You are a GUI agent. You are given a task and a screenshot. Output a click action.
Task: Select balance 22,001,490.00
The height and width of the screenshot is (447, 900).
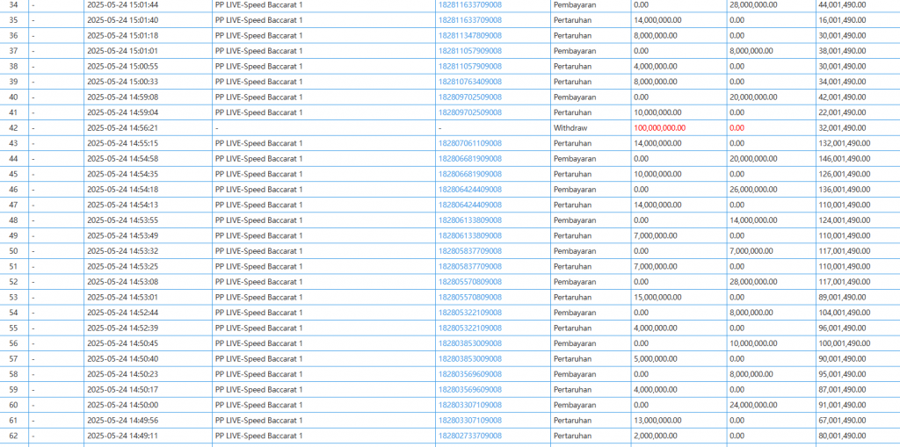[x=842, y=112]
